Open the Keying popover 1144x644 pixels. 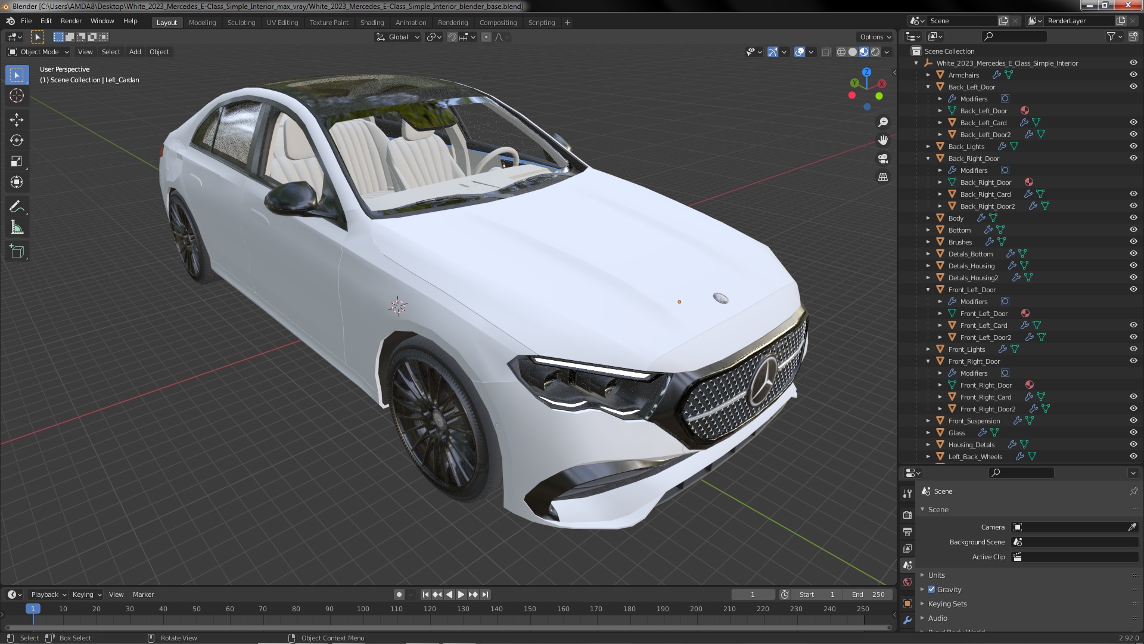86,595
